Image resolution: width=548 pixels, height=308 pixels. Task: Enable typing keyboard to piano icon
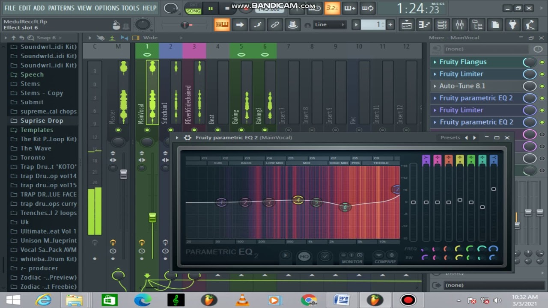coord(222,25)
